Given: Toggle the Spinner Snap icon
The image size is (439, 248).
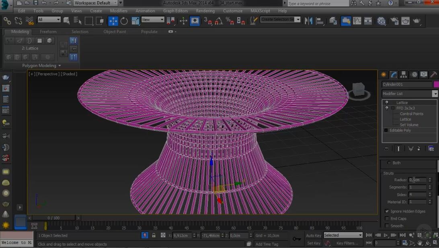Looking at the screenshot, I should tap(241, 21).
